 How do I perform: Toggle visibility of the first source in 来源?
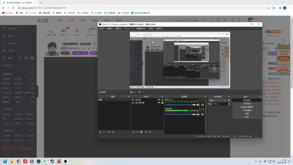coord(159,100)
